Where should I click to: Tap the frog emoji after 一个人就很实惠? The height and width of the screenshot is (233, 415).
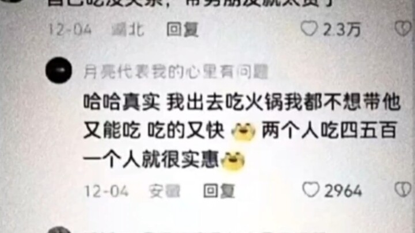[233, 160]
